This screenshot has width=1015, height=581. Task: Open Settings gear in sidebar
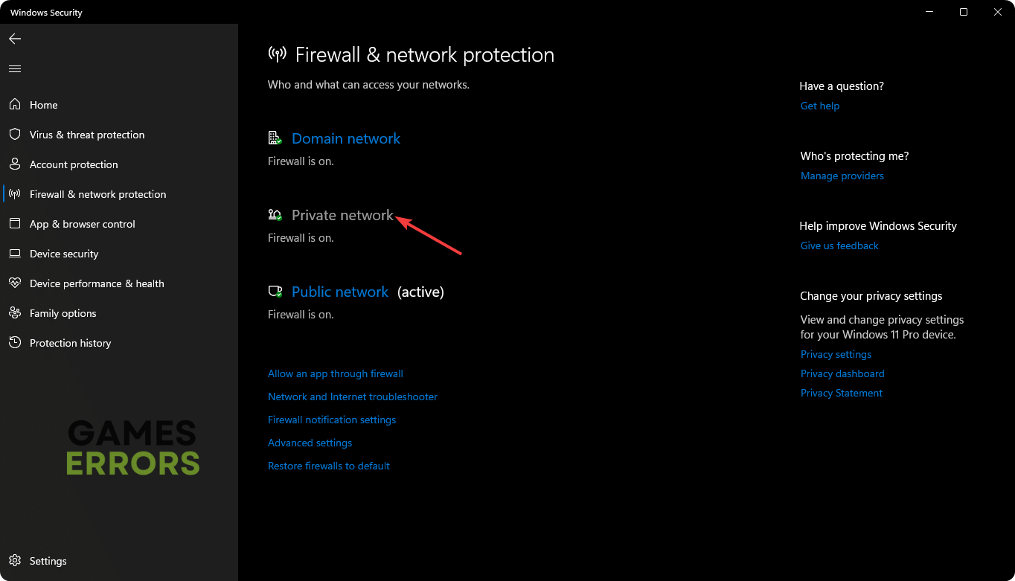click(x=15, y=561)
